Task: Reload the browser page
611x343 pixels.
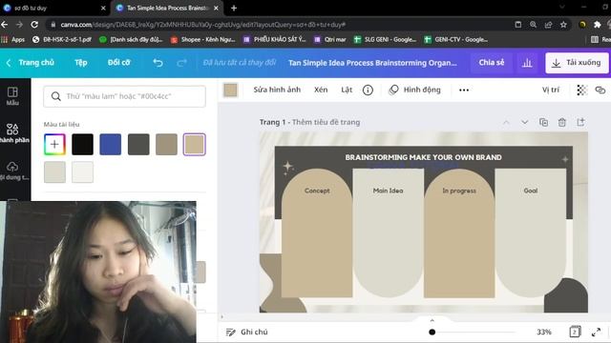Action: tap(34, 25)
